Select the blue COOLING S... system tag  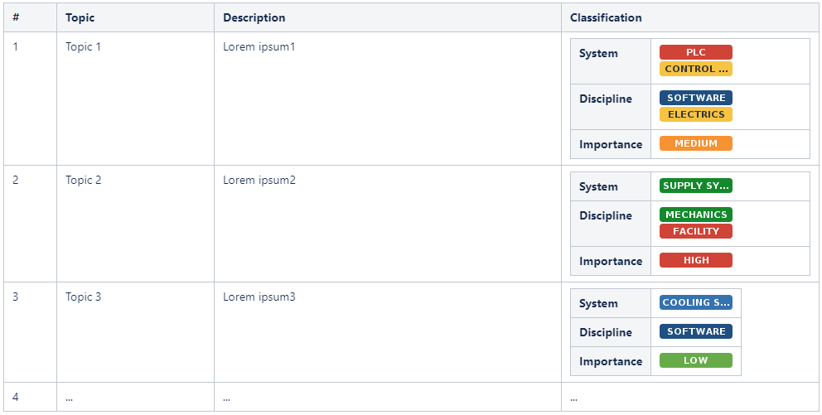(x=695, y=302)
